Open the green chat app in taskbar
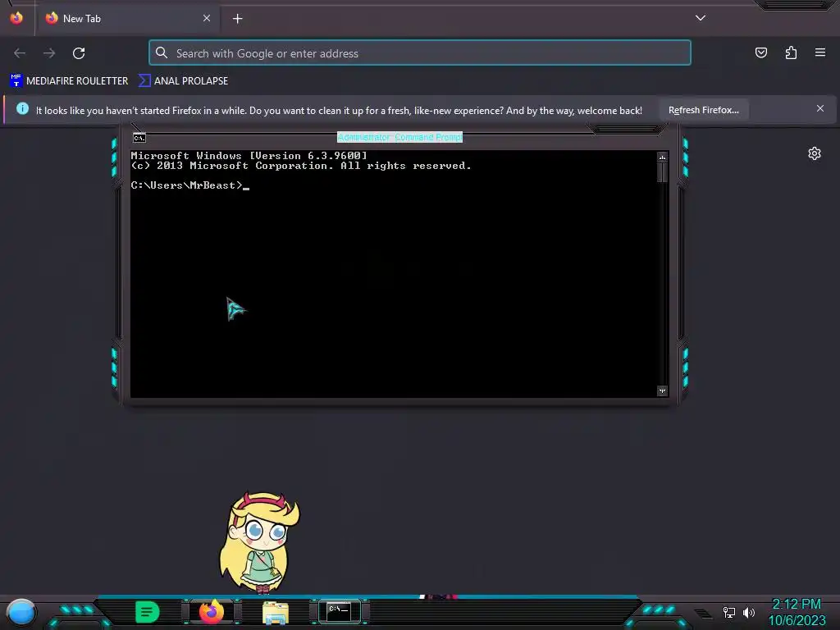 click(x=147, y=612)
